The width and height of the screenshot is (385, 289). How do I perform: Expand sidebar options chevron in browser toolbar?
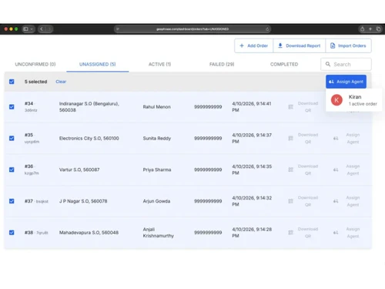[32, 29]
